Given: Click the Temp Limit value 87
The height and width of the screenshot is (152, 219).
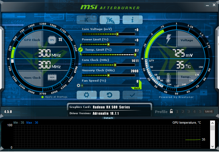Looking at the screenshot, I should tap(137, 50).
